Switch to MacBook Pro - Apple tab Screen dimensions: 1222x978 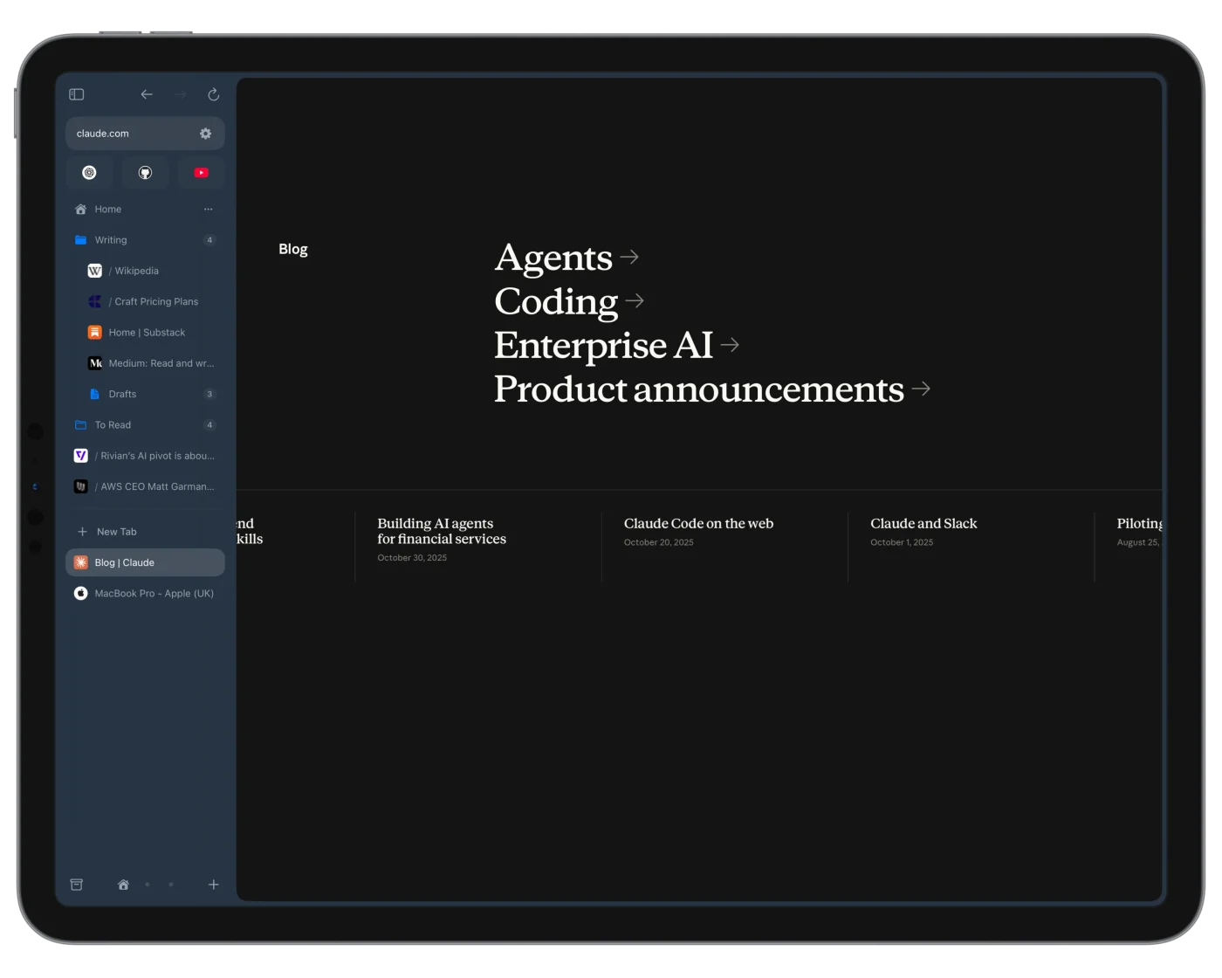click(154, 594)
